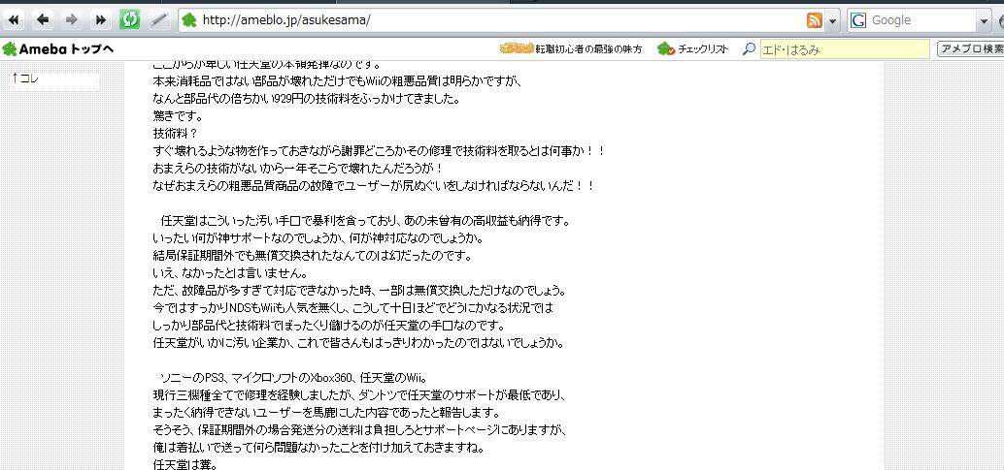The width and height of the screenshot is (1004, 470).
Task: Click the line '驚きです。'
Action: point(178,116)
